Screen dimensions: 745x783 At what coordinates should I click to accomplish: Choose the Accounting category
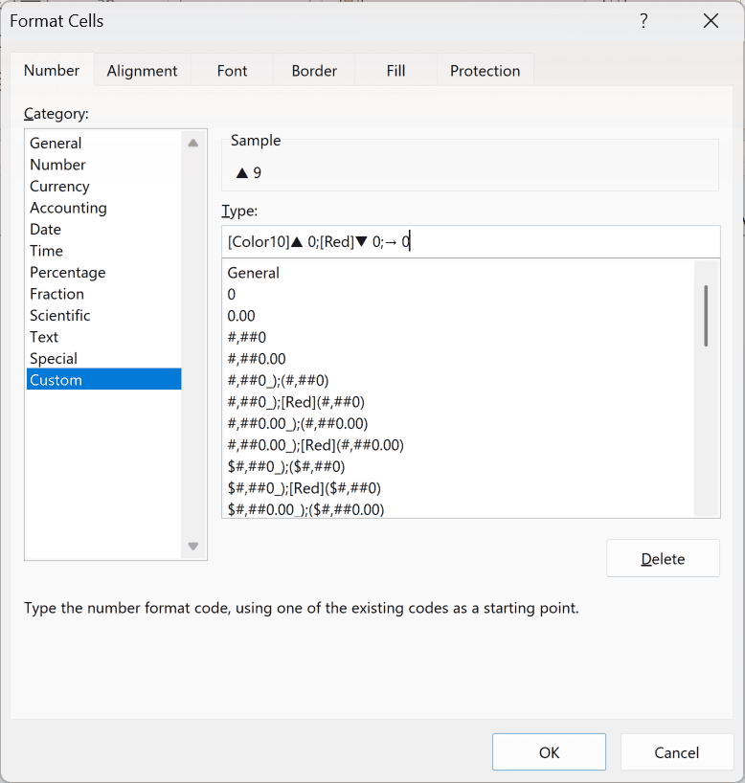pyautogui.click(x=104, y=207)
